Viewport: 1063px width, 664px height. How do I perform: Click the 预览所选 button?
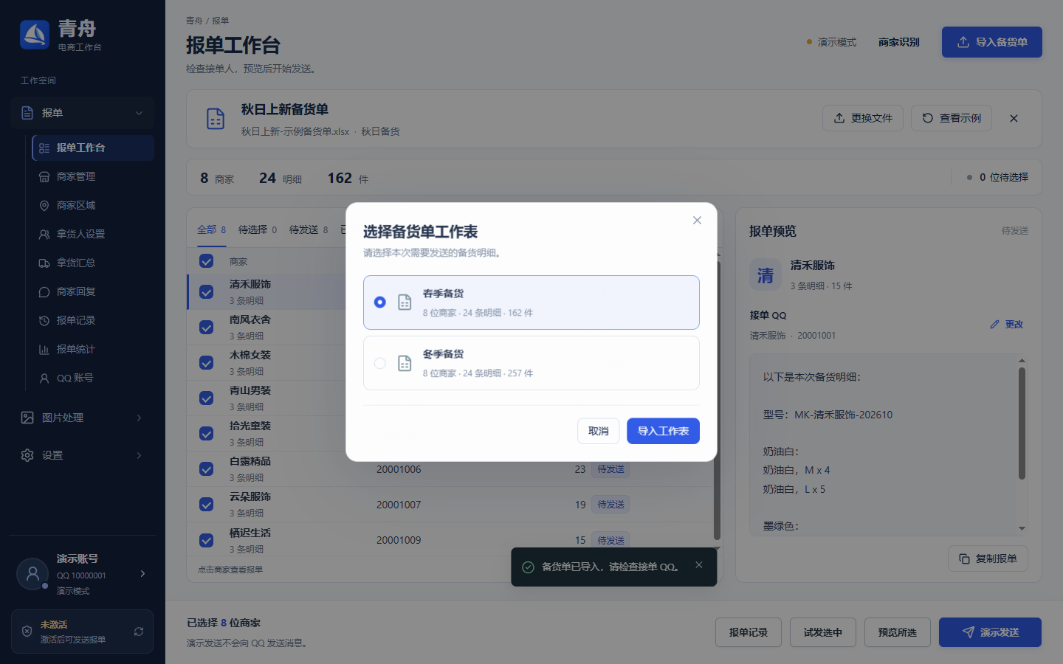click(x=898, y=632)
